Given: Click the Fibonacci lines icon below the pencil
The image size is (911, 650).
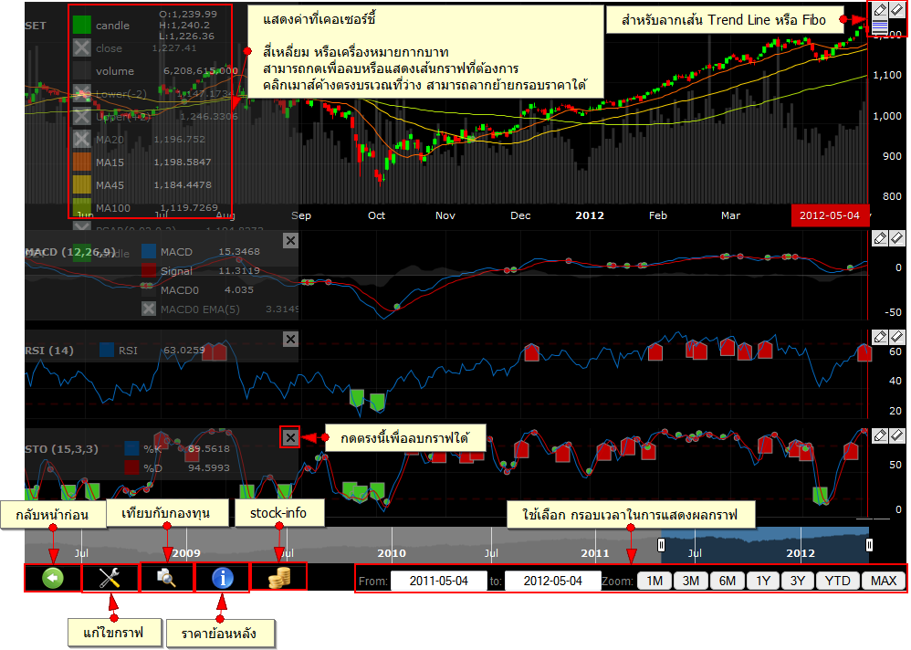Looking at the screenshot, I should (880, 26).
